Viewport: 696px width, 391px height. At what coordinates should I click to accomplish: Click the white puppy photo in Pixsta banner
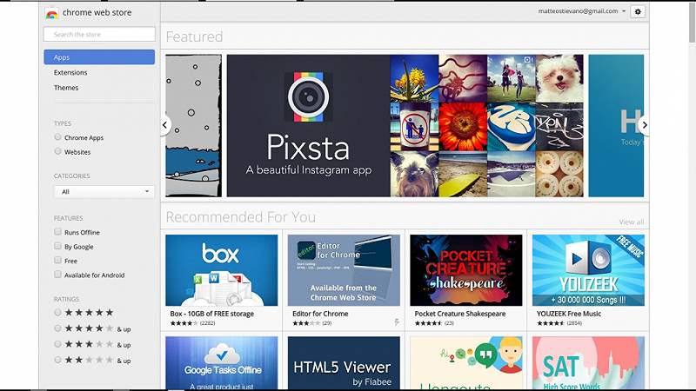[x=559, y=78]
